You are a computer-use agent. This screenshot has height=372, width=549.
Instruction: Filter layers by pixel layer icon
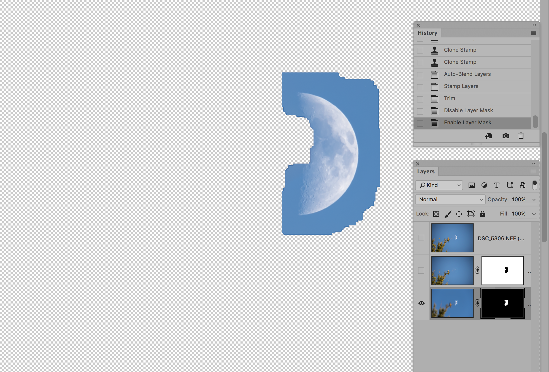(471, 185)
